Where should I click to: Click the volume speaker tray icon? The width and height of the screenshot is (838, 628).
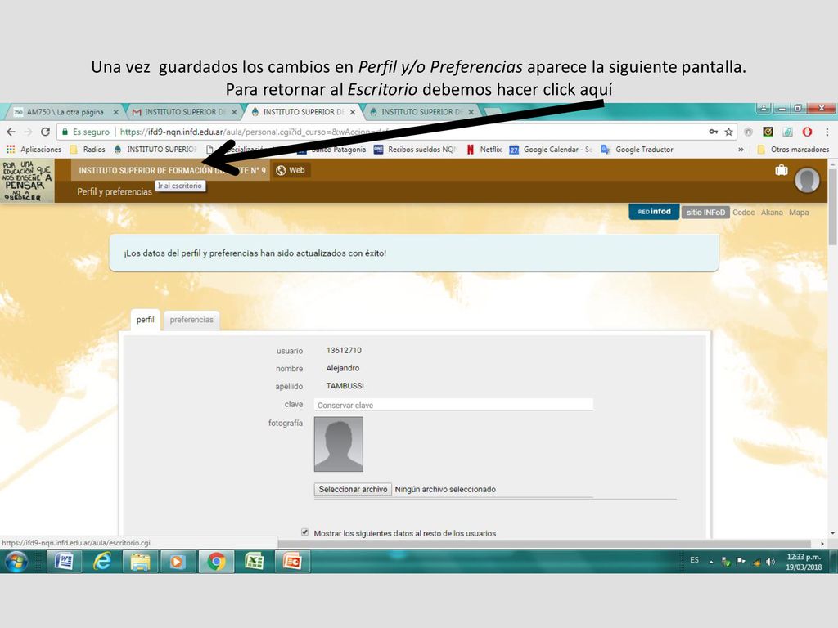tap(770, 561)
